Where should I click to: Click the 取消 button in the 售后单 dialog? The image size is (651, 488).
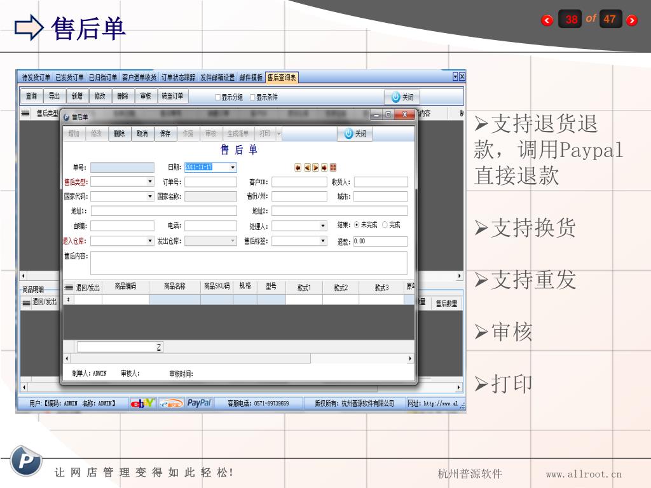click(142, 133)
